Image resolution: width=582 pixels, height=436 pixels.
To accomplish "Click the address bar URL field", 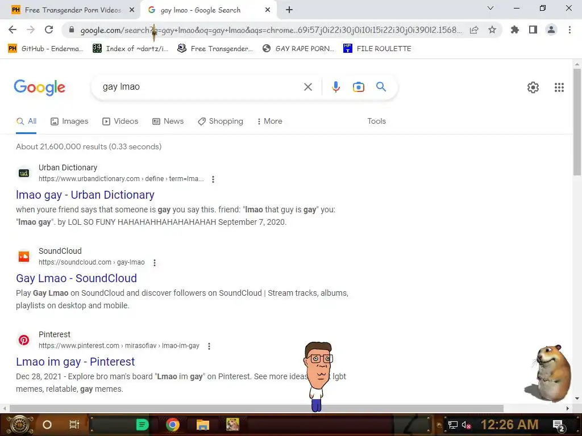I will 271,30.
